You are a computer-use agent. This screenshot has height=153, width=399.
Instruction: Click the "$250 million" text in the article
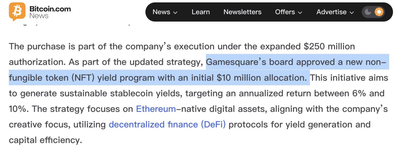click(x=329, y=46)
